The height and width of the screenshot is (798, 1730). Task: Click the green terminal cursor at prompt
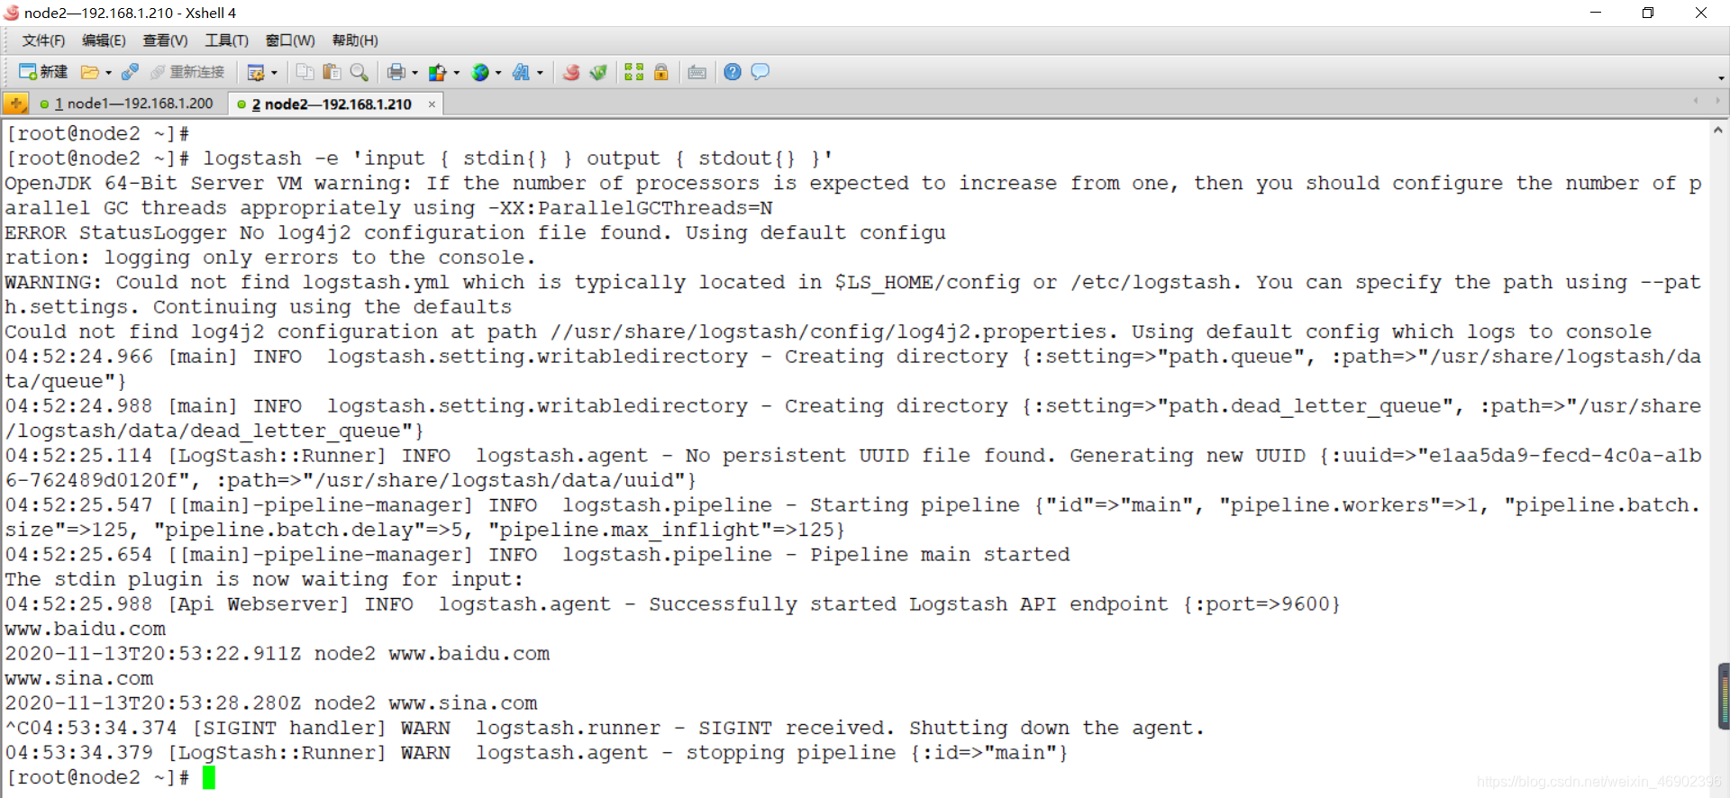[x=209, y=777]
